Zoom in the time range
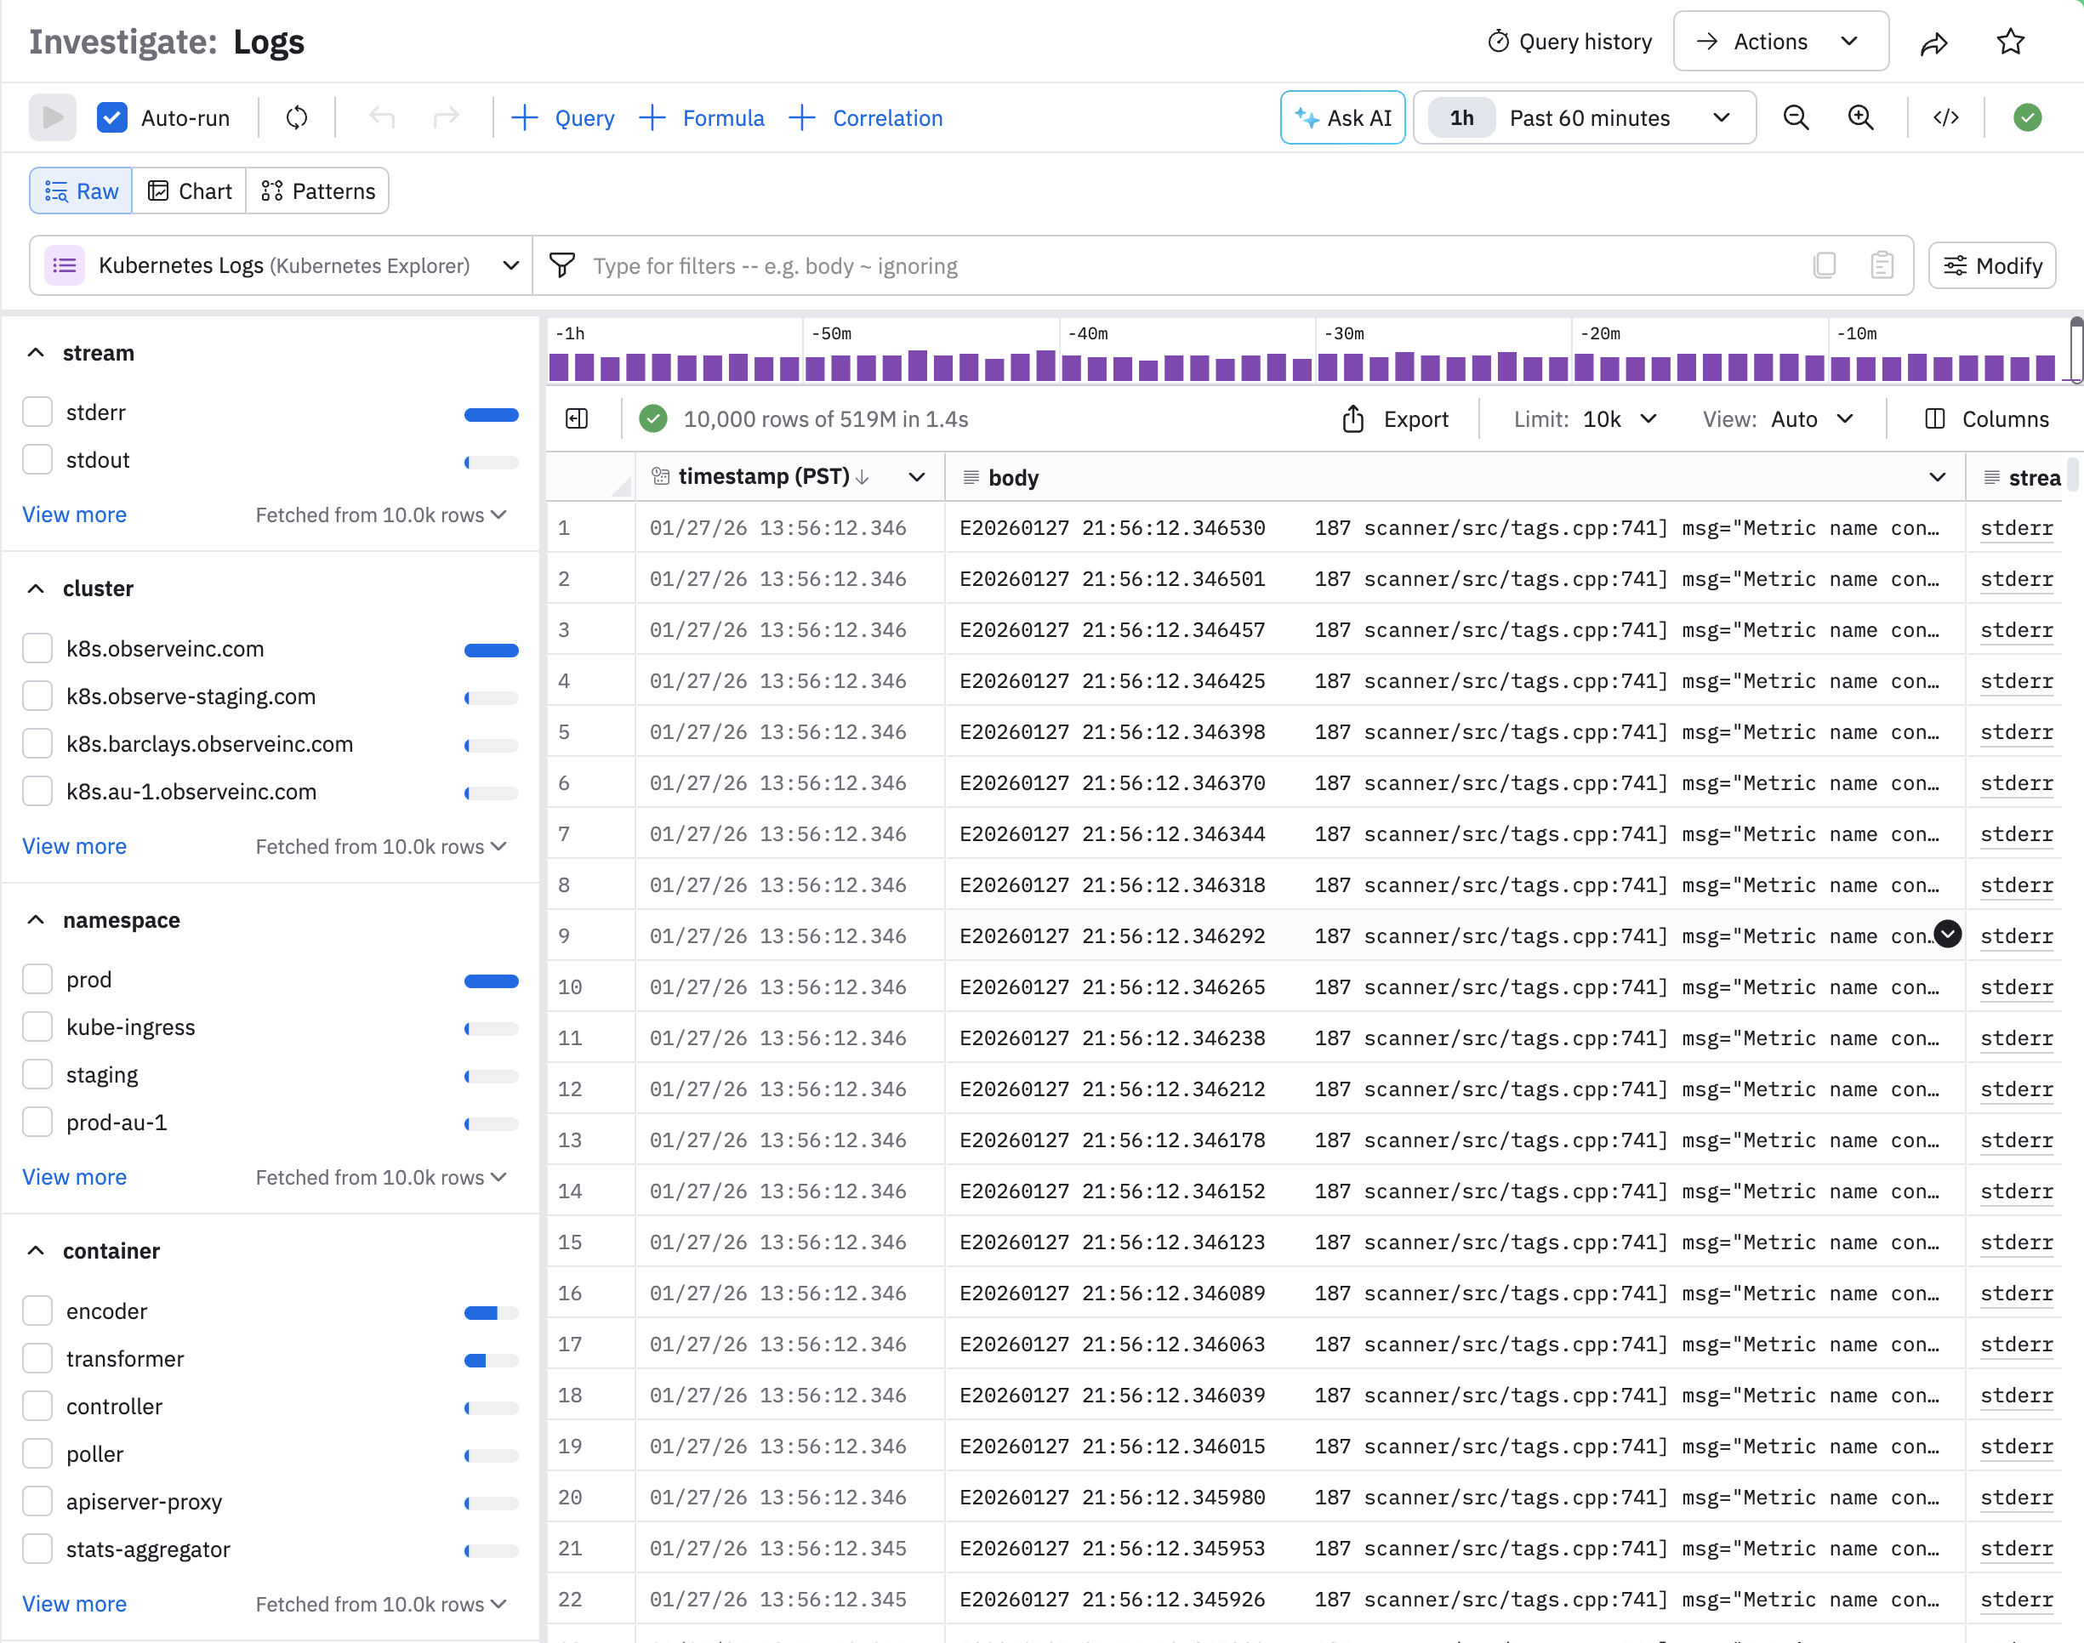This screenshot has width=2084, height=1643. (x=1861, y=117)
